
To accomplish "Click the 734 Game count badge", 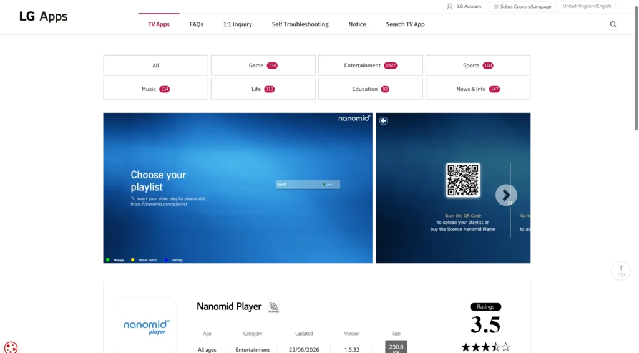I will (272, 65).
